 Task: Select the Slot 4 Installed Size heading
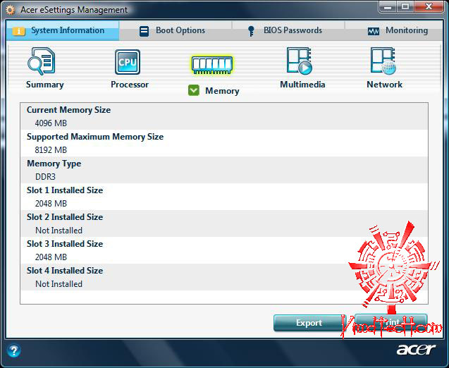tap(65, 271)
